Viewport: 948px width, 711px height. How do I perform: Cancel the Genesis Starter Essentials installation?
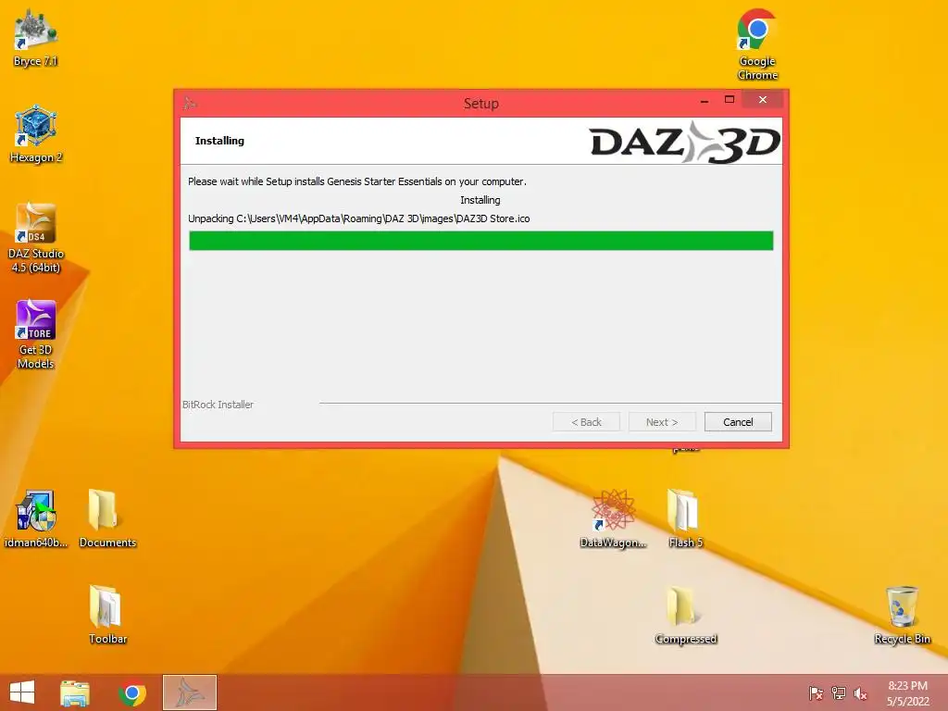pos(738,422)
